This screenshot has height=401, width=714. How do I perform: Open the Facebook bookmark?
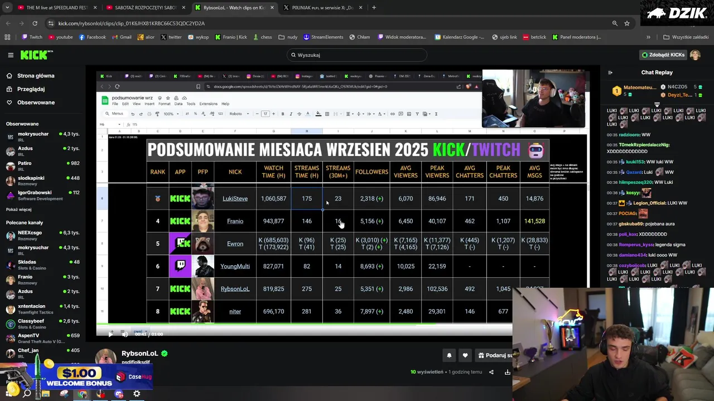[92, 37]
